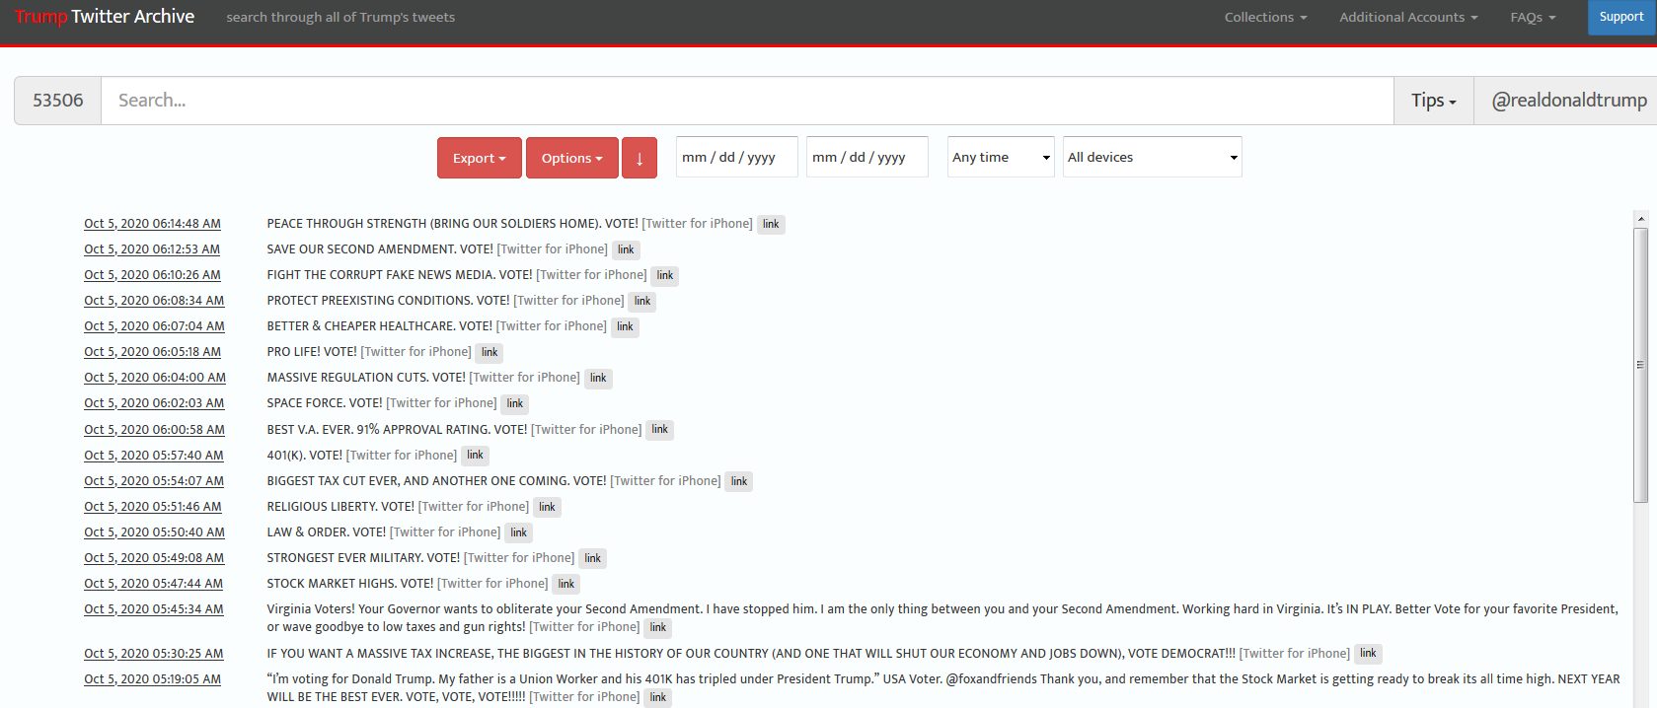Screen dimensions: 1657x708
Task: Click the Trump Twitter Archive logo
Action: click(x=105, y=17)
